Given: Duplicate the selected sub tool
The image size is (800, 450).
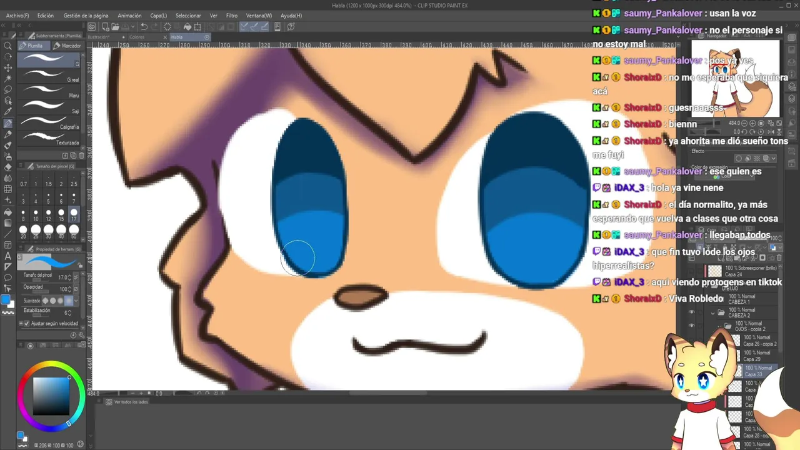Looking at the screenshot, I should coord(73,156).
